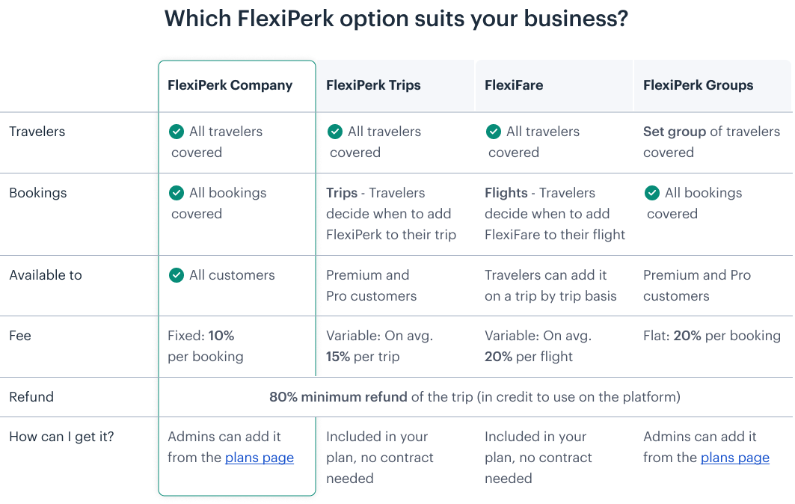Image resolution: width=795 pixels, height=504 pixels.
Task: Select the FlexiFare column header
Action: 514,85
